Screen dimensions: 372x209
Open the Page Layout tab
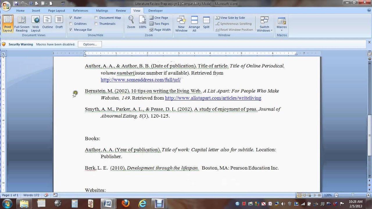[57, 11]
